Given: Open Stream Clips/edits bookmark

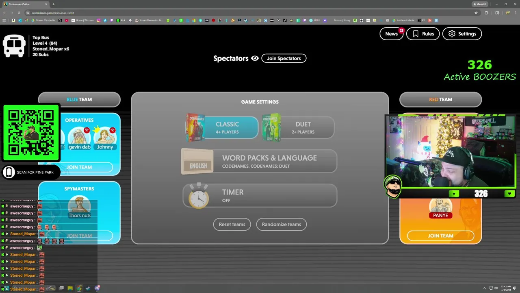Looking at the screenshot, I should coord(43,20).
